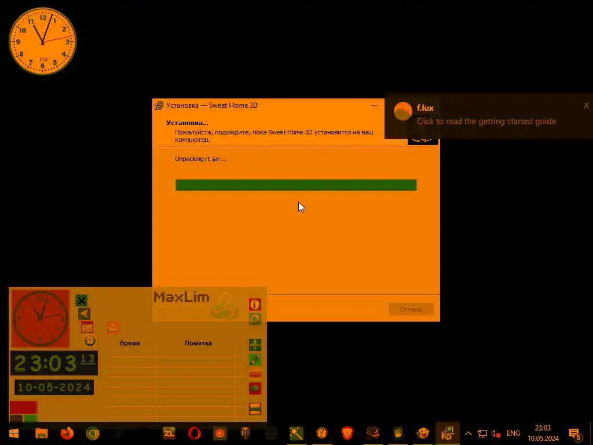Viewport: 593px width, 445px height.
Task: Click the Время column header in MaxLim
Action: click(130, 343)
